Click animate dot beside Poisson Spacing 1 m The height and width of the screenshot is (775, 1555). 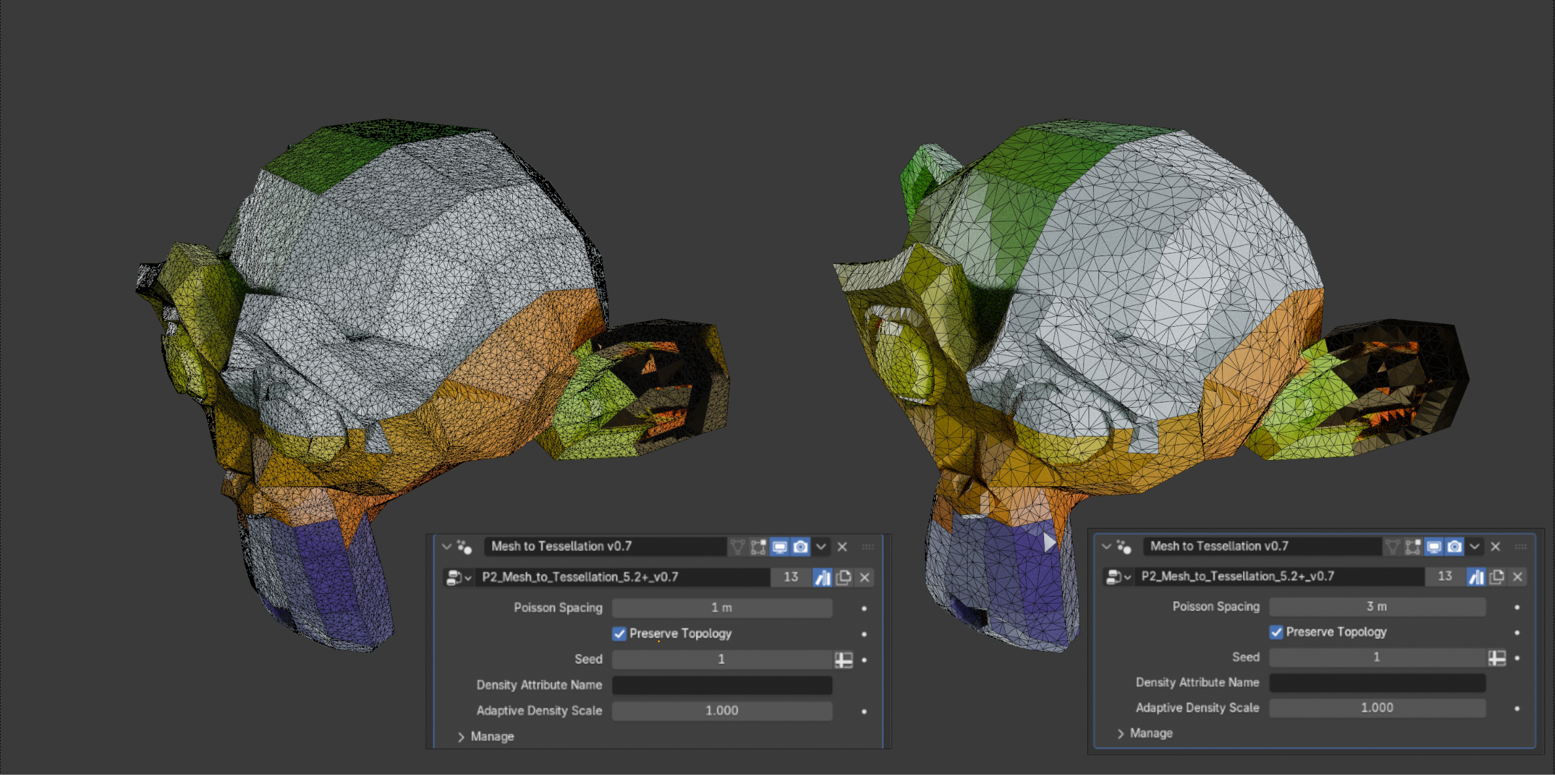click(x=864, y=608)
